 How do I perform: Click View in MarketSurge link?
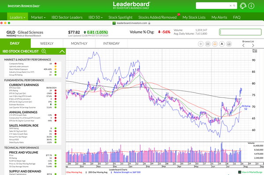(x=252, y=172)
